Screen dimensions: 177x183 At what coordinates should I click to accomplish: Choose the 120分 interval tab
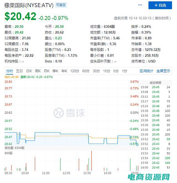click(x=74, y=71)
